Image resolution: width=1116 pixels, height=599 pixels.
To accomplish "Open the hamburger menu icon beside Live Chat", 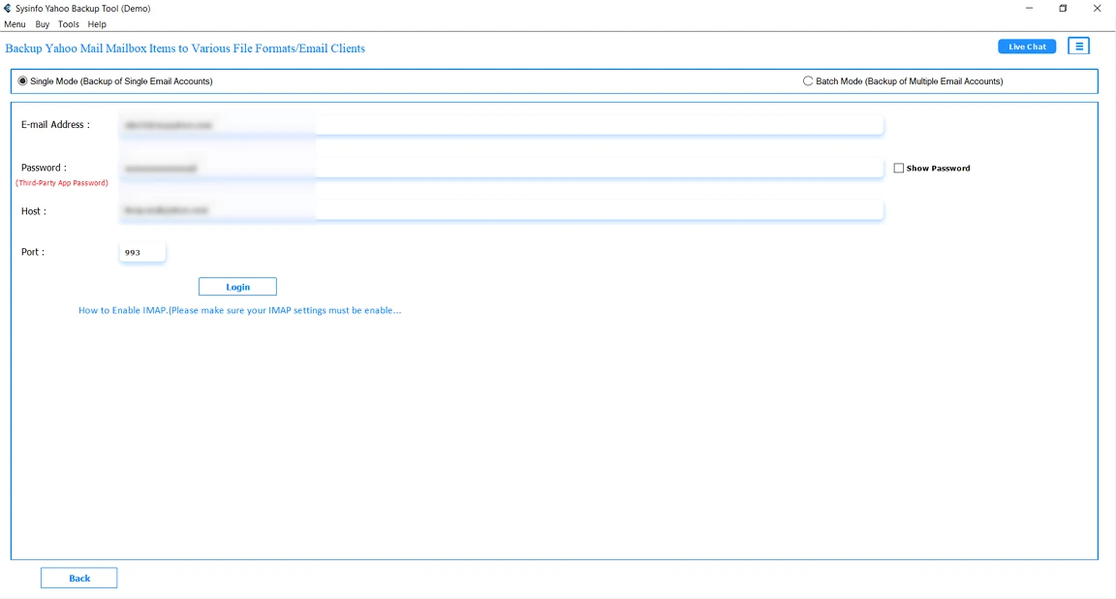I will 1079,47.
